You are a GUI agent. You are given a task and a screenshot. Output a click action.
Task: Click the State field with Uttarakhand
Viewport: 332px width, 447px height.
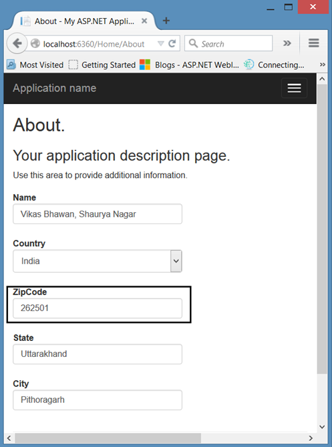pos(98,354)
